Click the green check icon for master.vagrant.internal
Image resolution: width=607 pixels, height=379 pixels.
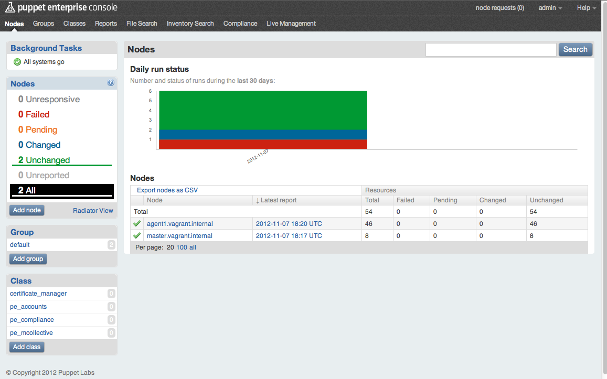pyautogui.click(x=136, y=235)
